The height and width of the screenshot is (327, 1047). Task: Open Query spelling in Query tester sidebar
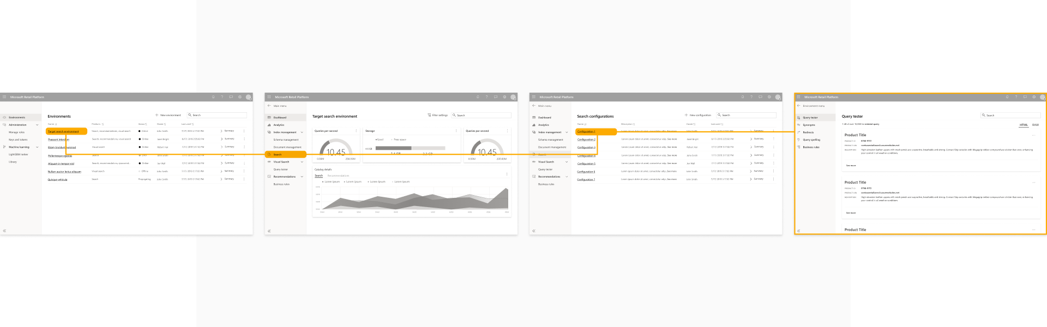pos(811,140)
